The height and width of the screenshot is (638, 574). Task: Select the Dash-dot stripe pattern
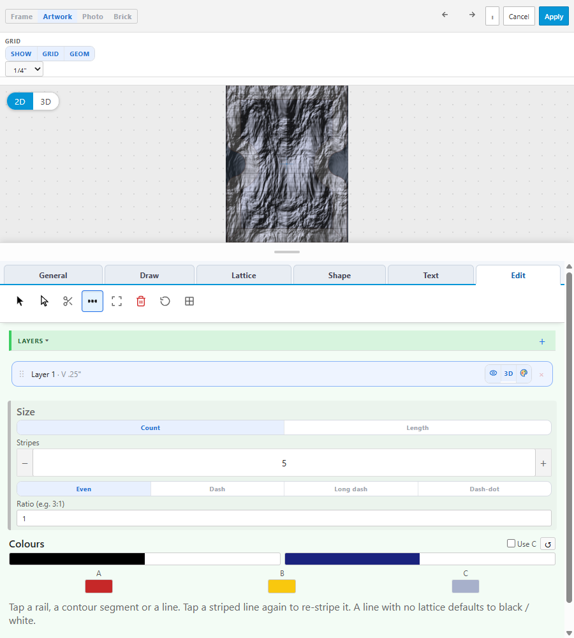point(484,489)
